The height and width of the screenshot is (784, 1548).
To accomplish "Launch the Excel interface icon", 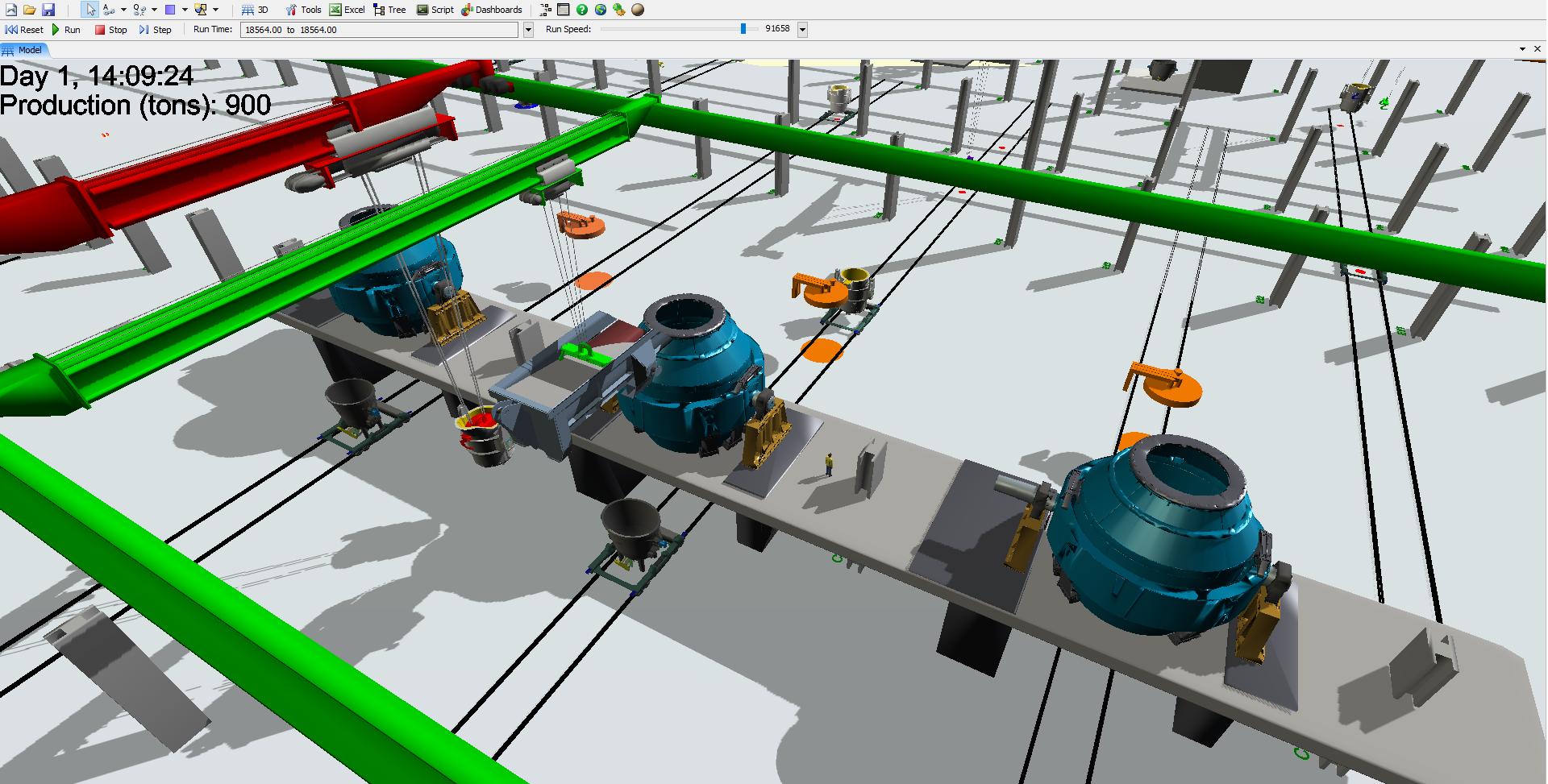I will 347,10.
